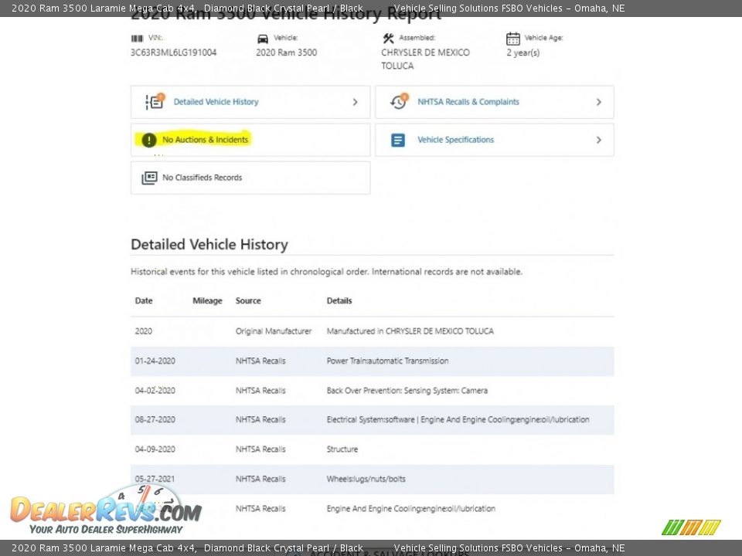Click the Source column header
Image resolution: width=742 pixels, height=556 pixels.
pos(248,300)
